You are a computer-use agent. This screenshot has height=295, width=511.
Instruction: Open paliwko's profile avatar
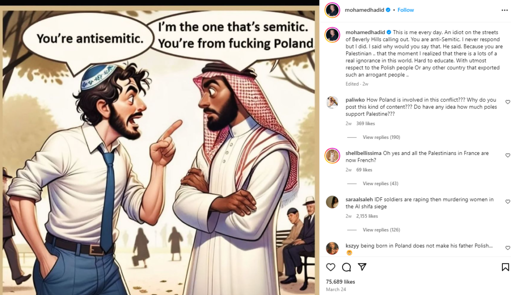332,102
